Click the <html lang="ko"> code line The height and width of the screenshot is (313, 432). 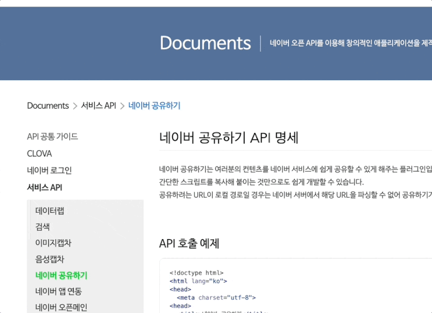[x=198, y=281]
